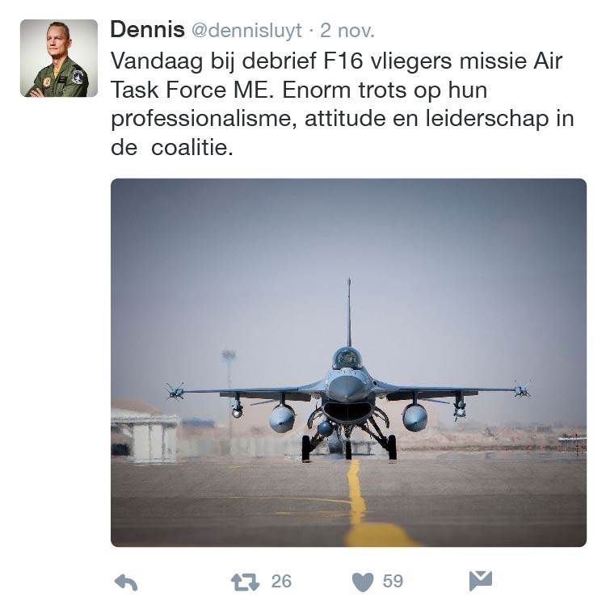Click the tweet line starting "Vandaag bij debrief"
The image size is (606, 610).
point(335,61)
